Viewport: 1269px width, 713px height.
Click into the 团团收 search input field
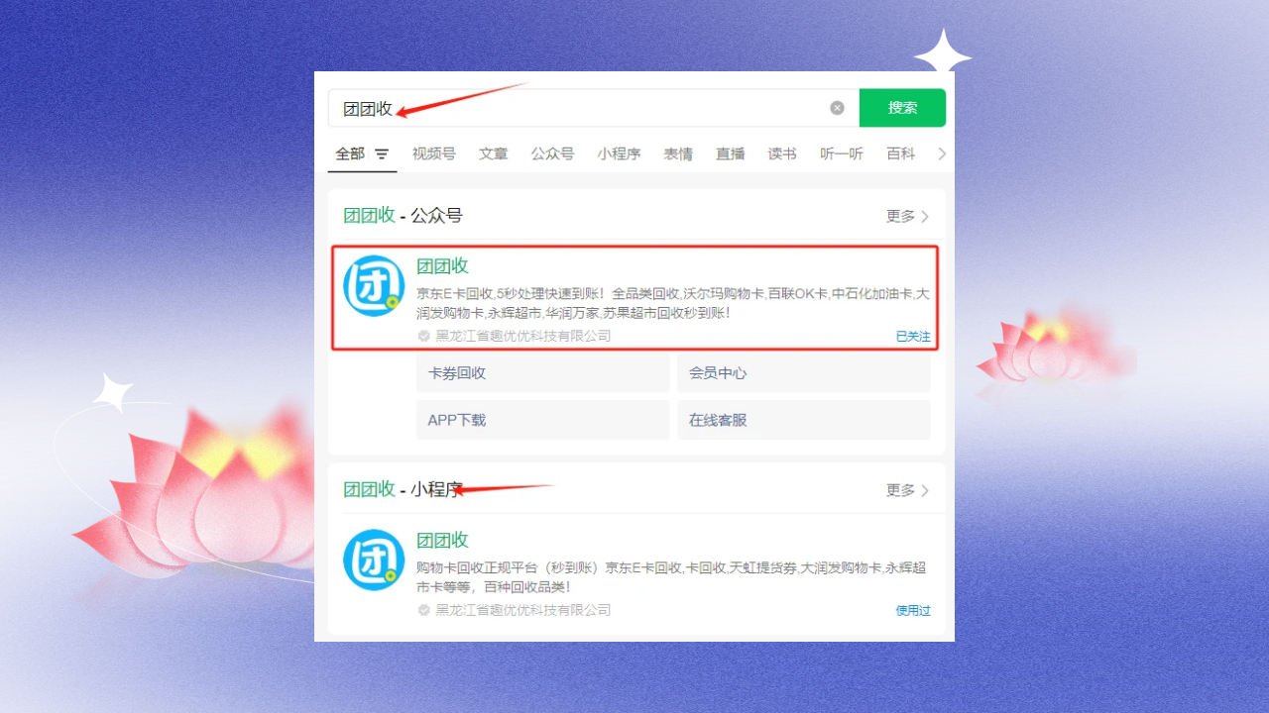593,108
